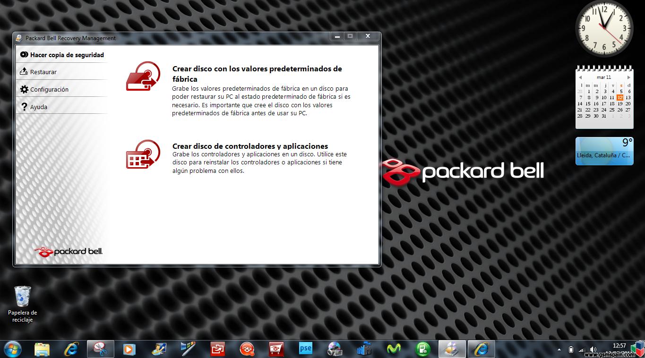Click the 9° temperature in weather gadget
This screenshot has height=358, width=645.
click(627, 143)
